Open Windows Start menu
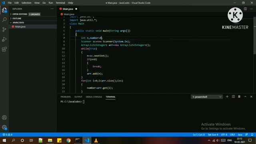Viewport: 256px width, 144px height. point(4,140)
